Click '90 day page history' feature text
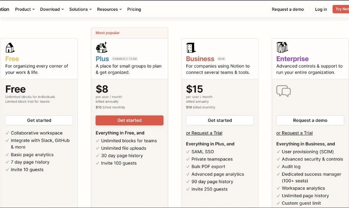The image size is (349, 208). 212,182
